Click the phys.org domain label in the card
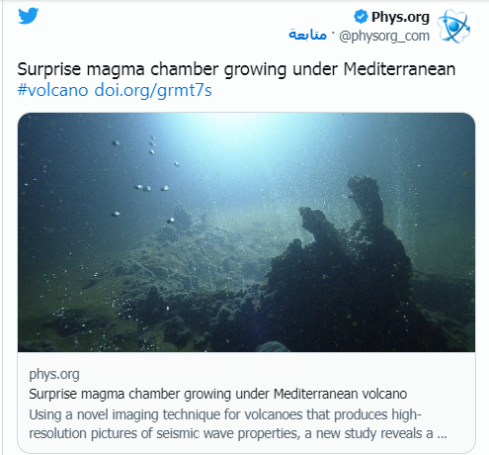 point(54,374)
